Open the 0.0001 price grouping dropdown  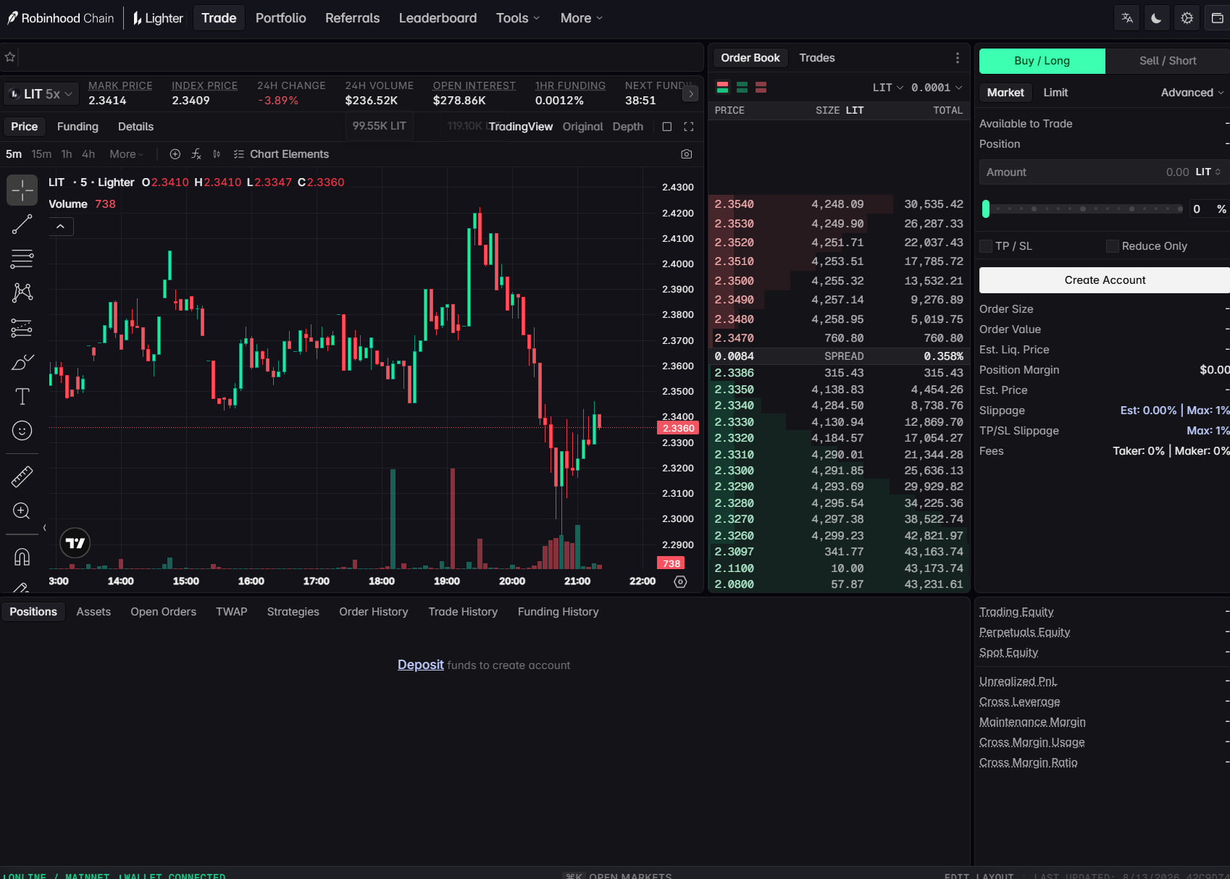pyautogui.click(x=937, y=88)
